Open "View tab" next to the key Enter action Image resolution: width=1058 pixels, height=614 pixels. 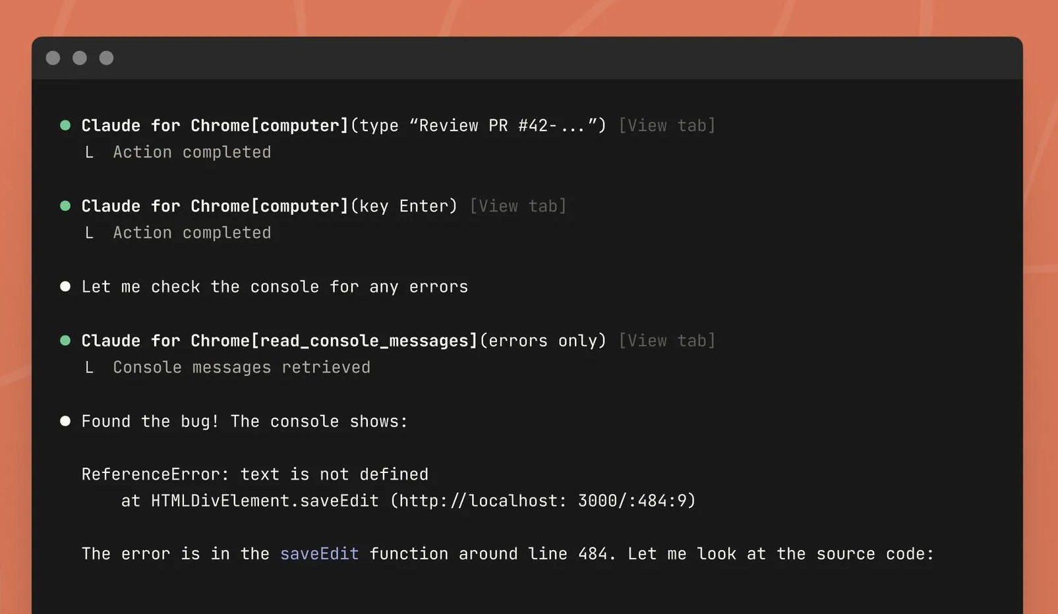click(517, 206)
